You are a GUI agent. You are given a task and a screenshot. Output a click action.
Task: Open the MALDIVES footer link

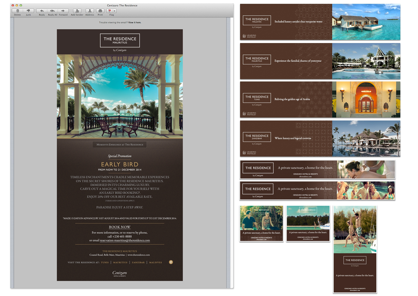pos(155,262)
